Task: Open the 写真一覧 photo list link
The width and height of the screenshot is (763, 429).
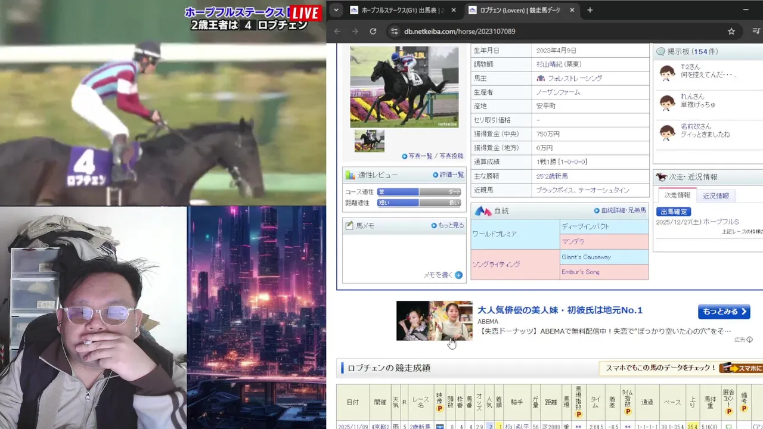Action: pos(420,156)
